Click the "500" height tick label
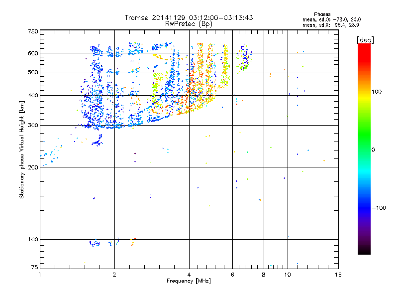 [33, 72]
